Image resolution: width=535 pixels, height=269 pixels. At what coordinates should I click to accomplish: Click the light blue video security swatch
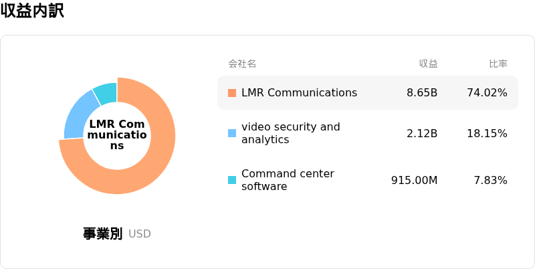click(232, 133)
